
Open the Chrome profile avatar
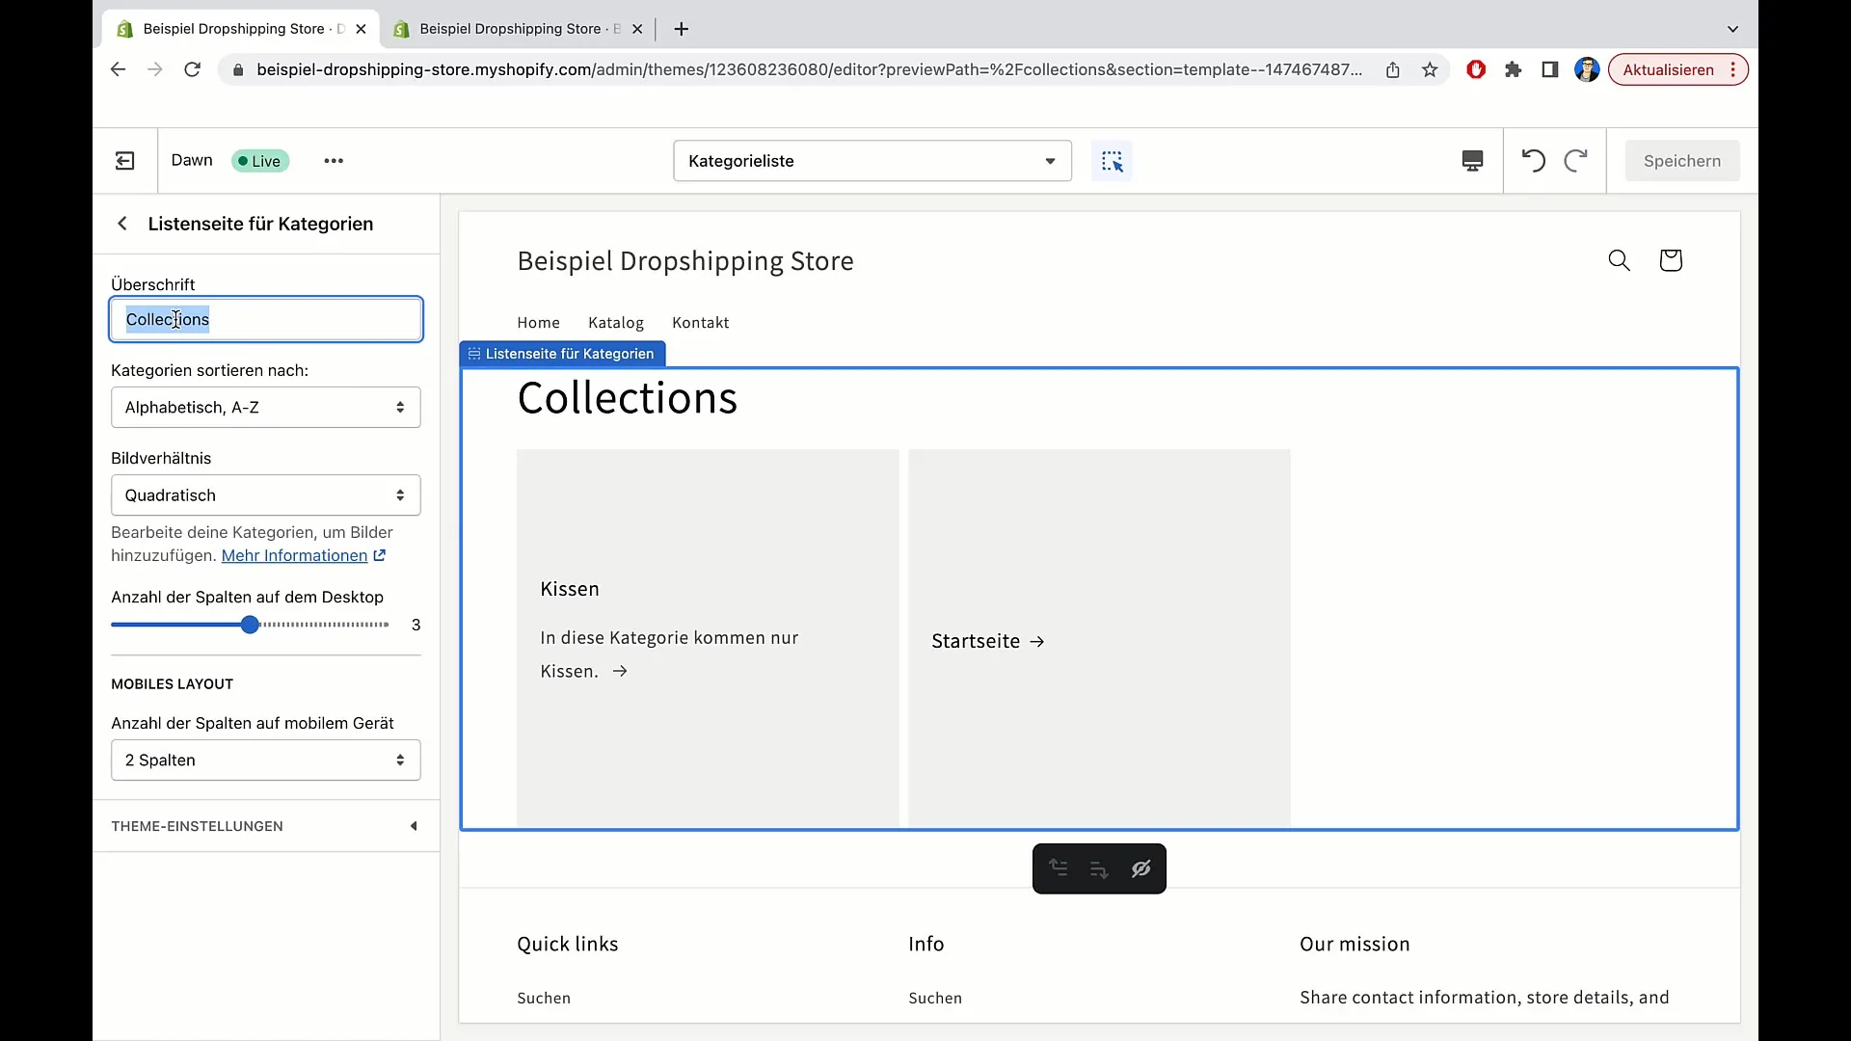click(1587, 69)
